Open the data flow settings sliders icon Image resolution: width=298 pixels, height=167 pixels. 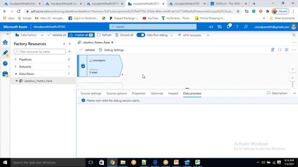coord(287,50)
